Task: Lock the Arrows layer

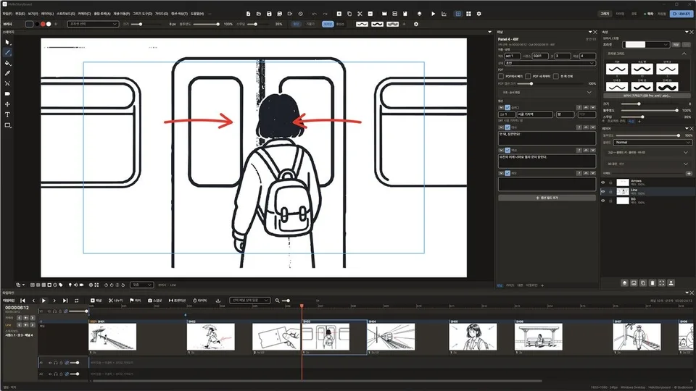Action: click(610, 182)
